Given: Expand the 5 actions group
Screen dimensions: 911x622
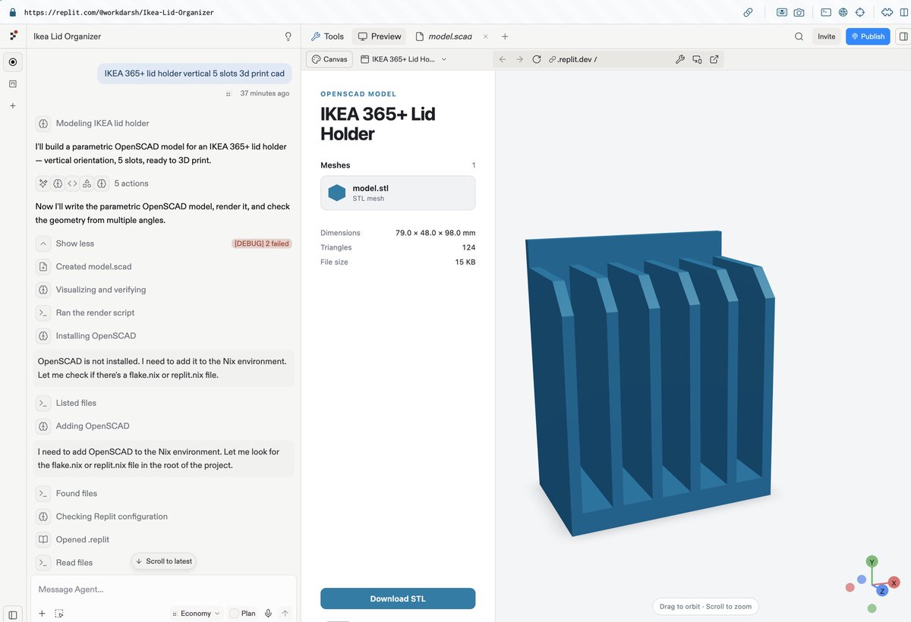Looking at the screenshot, I should [x=131, y=184].
